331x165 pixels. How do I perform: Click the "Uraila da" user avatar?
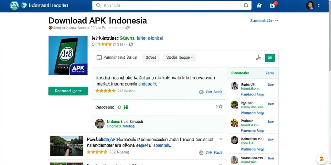coord(234,86)
